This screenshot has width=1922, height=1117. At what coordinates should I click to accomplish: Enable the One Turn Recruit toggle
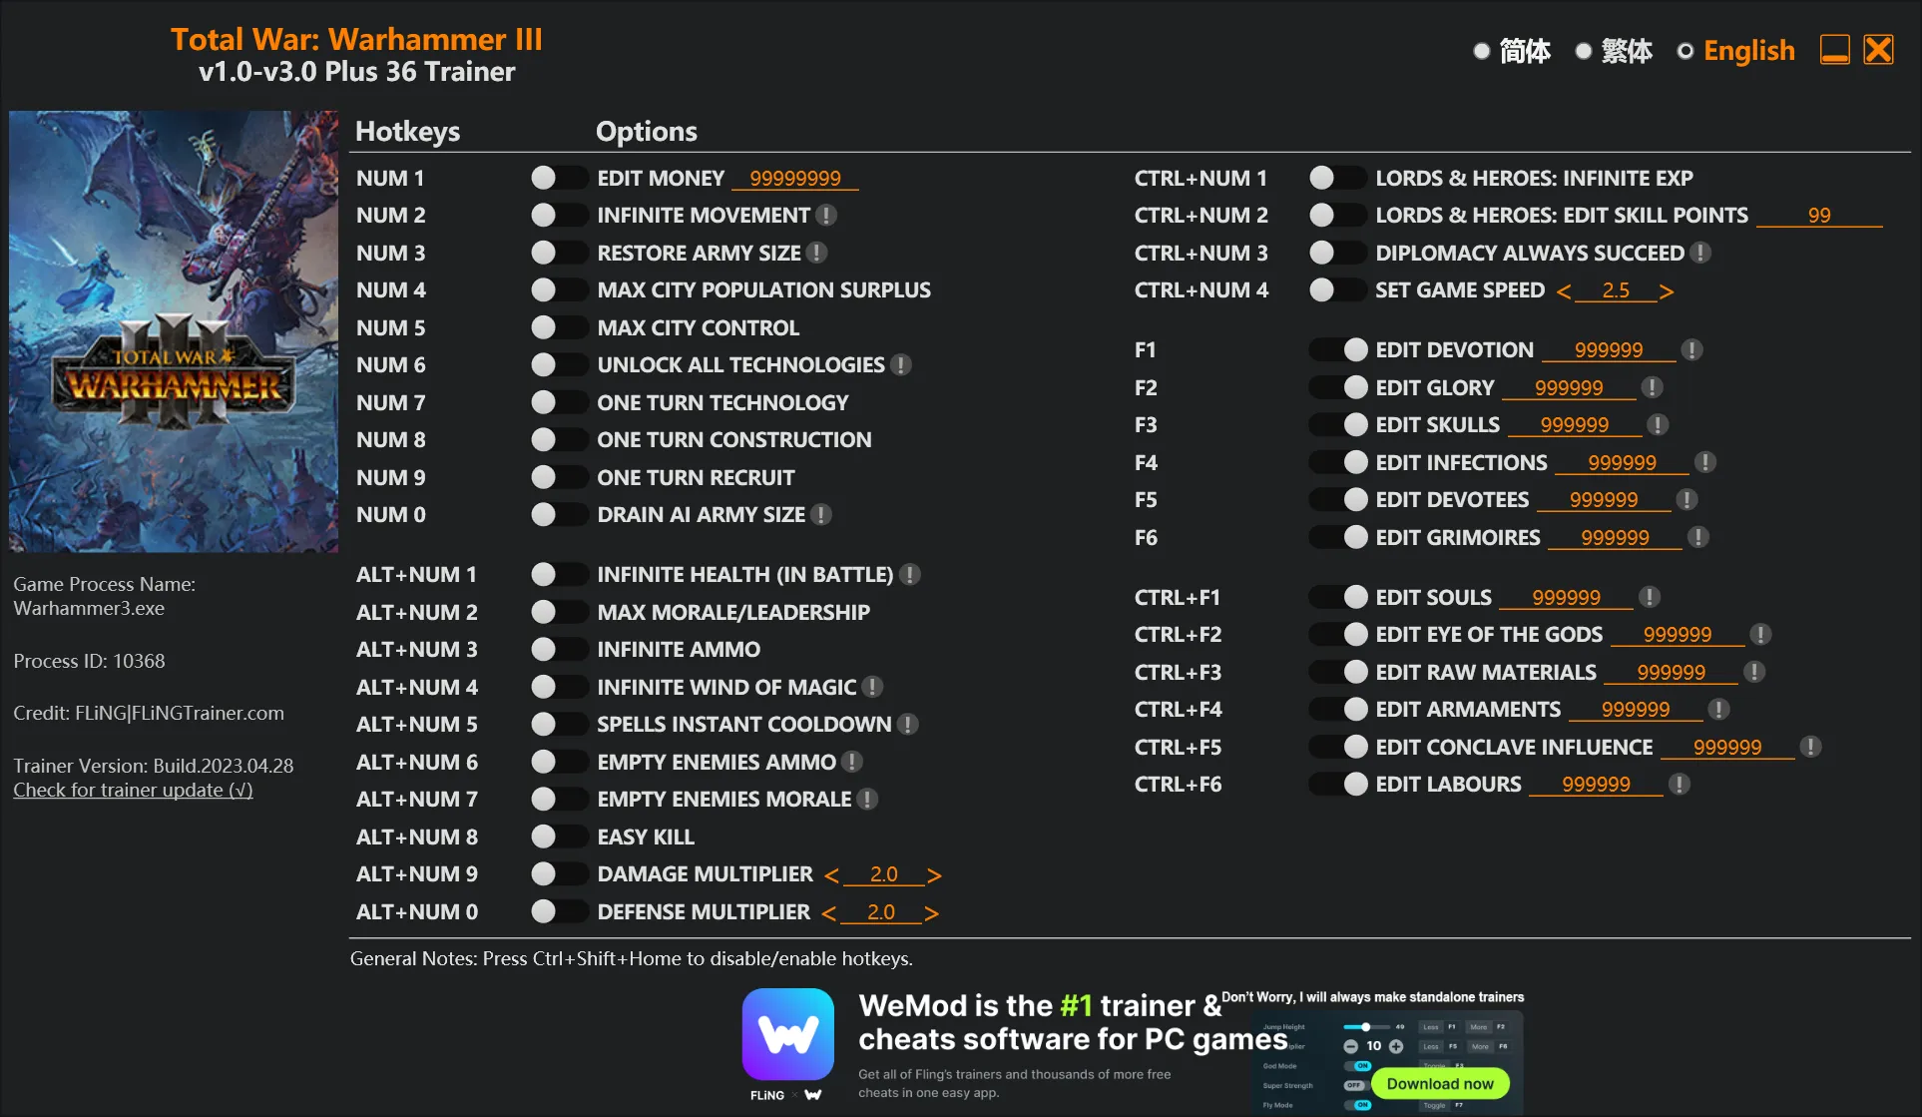point(558,478)
